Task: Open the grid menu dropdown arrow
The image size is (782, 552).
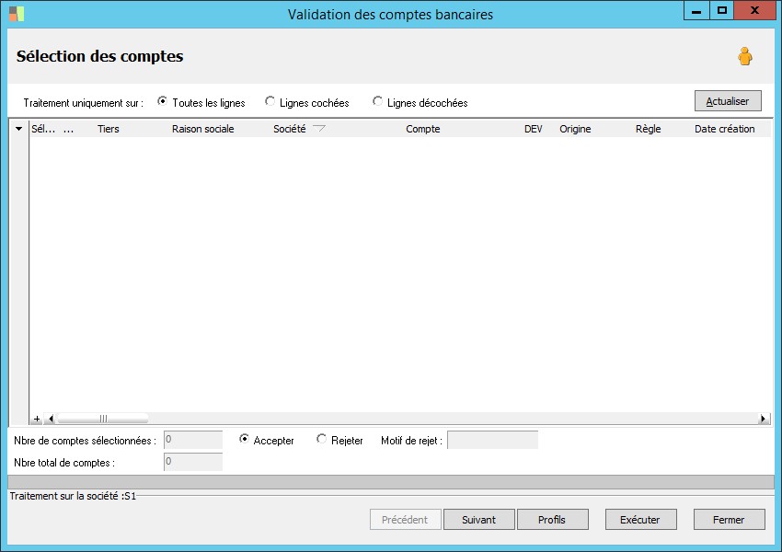Action: coord(18,129)
